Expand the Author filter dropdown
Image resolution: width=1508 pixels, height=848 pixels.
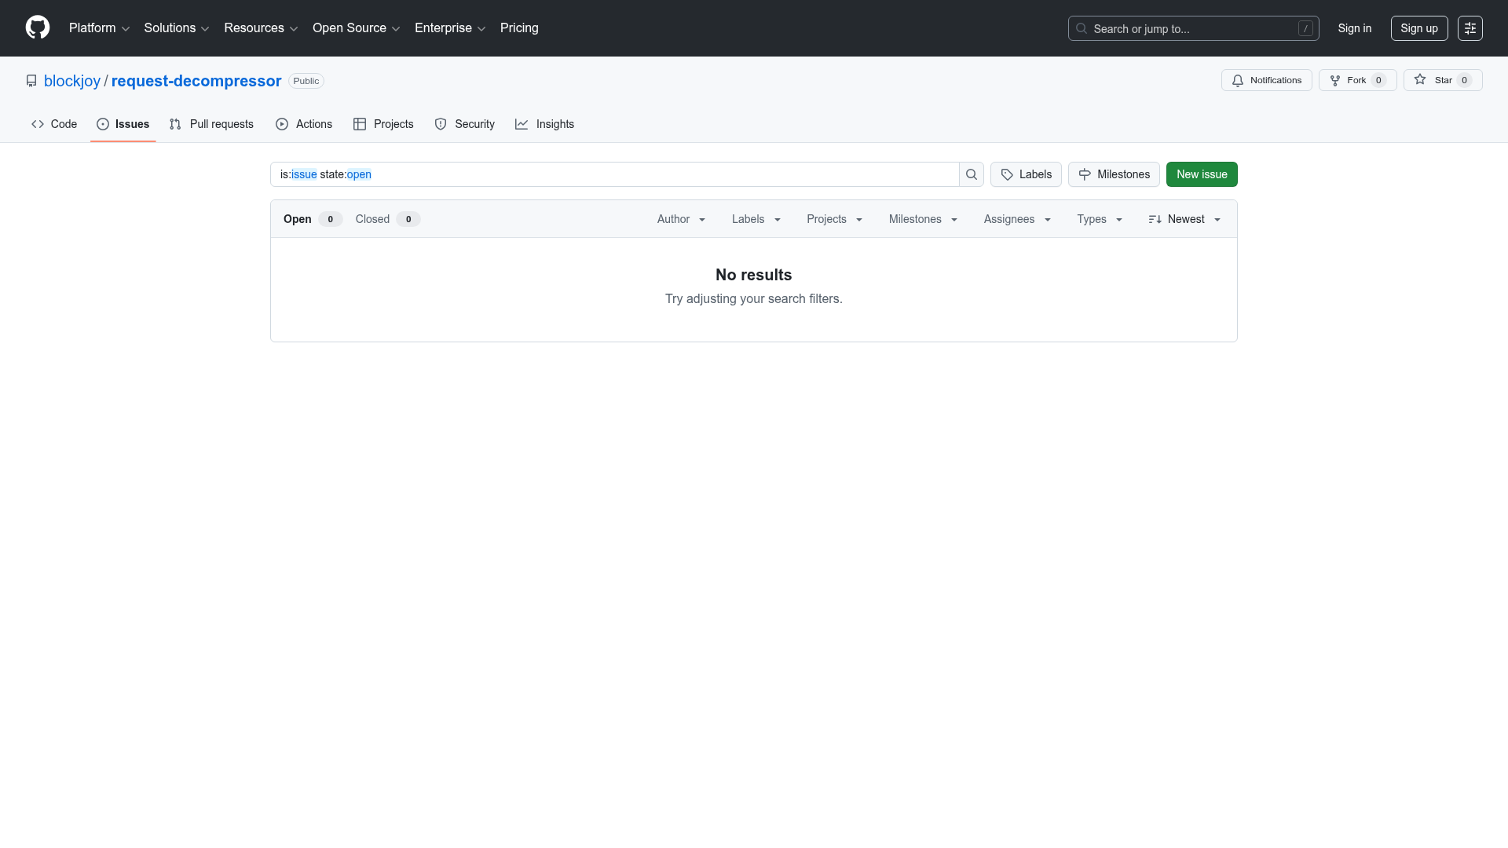pyautogui.click(x=682, y=219)
